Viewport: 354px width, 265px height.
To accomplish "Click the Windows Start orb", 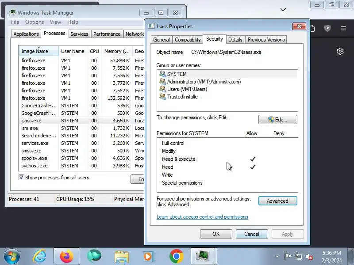I will [12, 256].
